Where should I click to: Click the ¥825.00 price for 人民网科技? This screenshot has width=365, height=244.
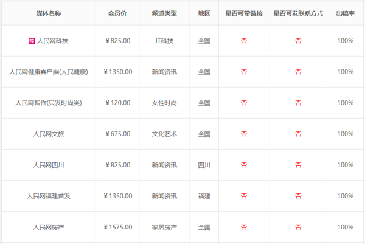118,41
